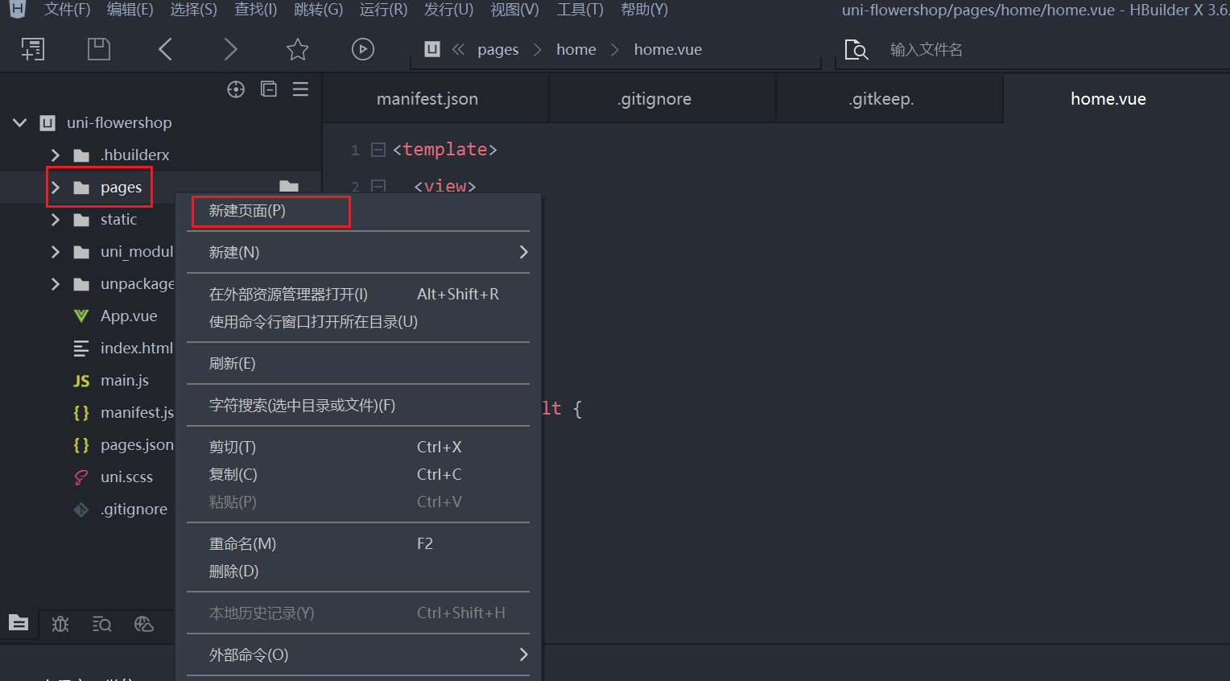
Task: Go forward with the right arrow icon
Action: (x=230, y=50)
